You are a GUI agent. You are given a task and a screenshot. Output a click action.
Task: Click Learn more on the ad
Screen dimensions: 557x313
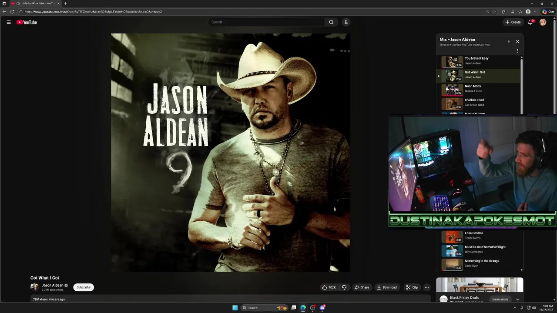pos(500,299)
